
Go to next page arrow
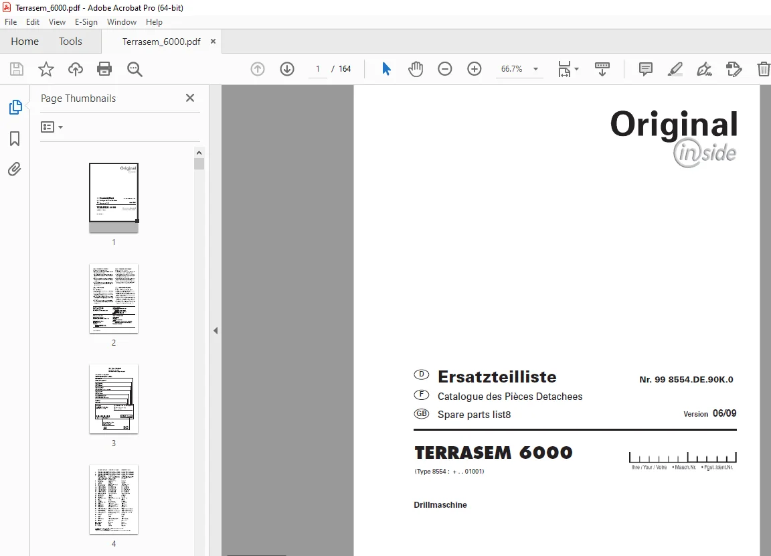pyautogui.click(x=287, y=69)
